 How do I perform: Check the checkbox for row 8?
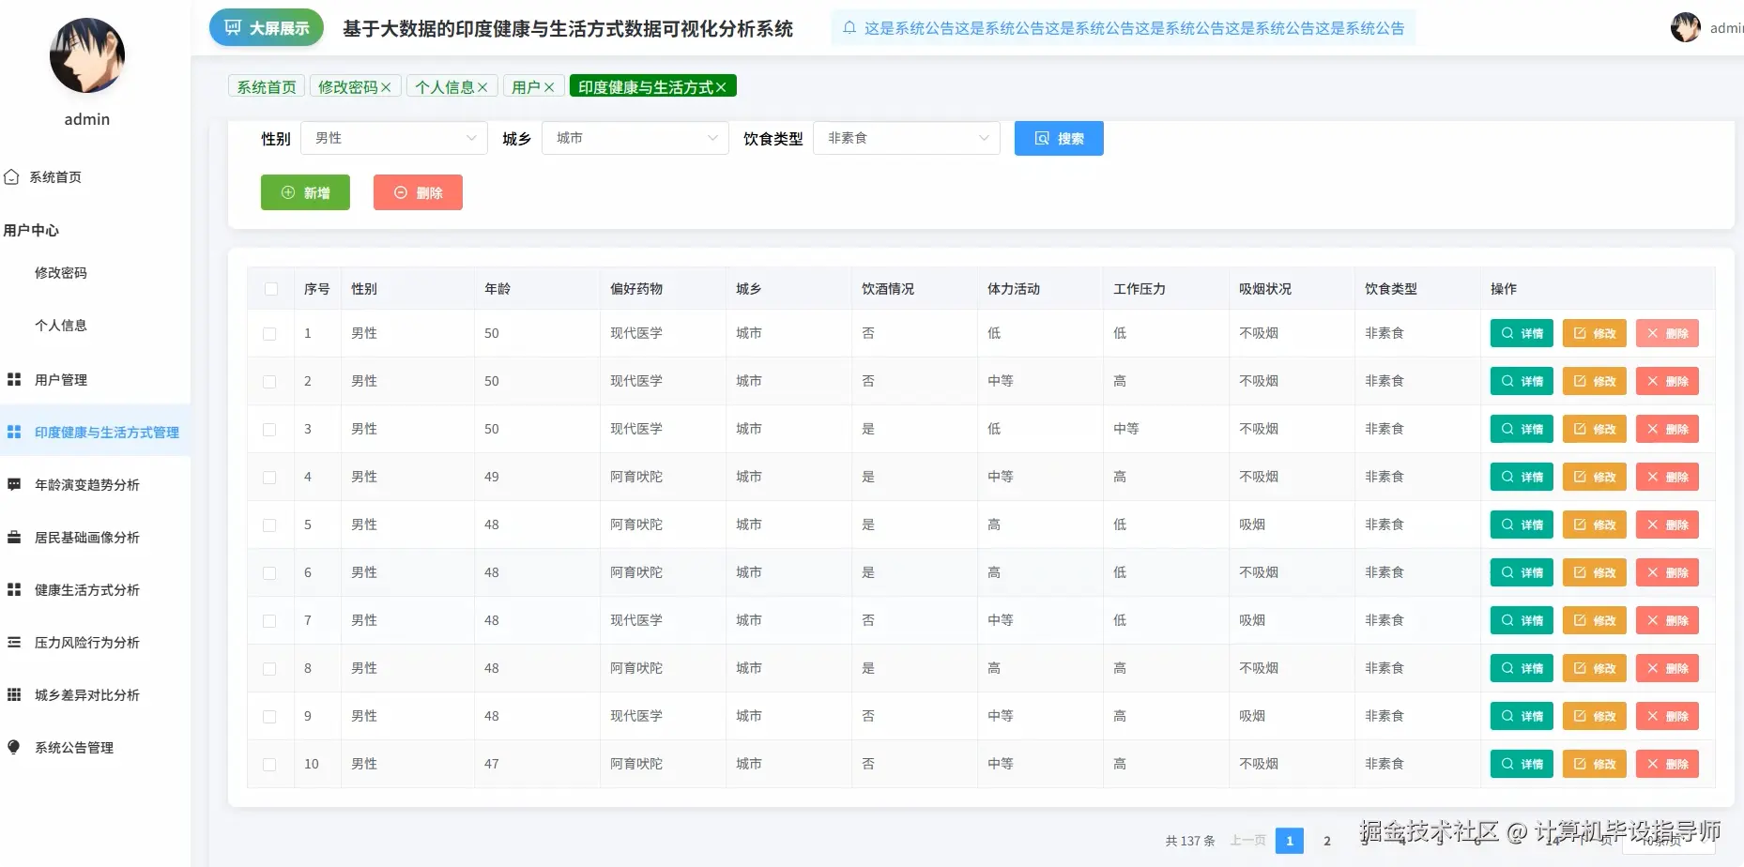click(269, 668)
